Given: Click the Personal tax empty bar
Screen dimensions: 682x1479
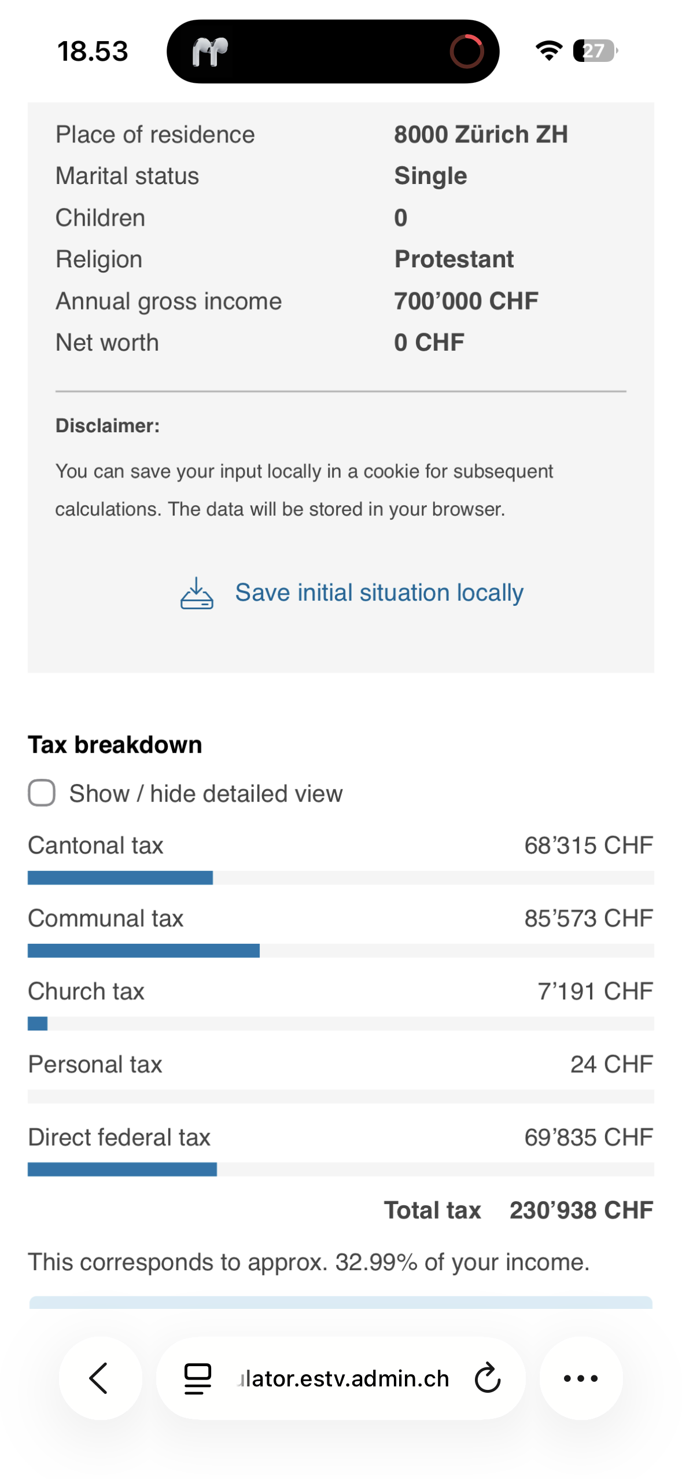Looking at the screenshot, I should tap(341, 1097).
